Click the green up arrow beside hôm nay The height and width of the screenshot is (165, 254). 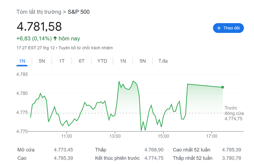pos(55,38)
